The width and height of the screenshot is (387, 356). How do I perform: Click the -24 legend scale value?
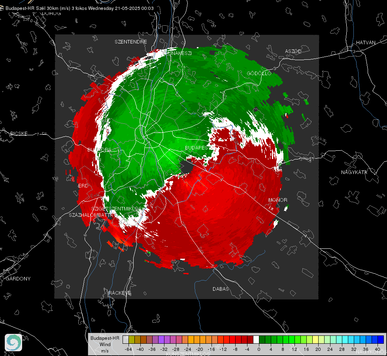coord(188,349)
